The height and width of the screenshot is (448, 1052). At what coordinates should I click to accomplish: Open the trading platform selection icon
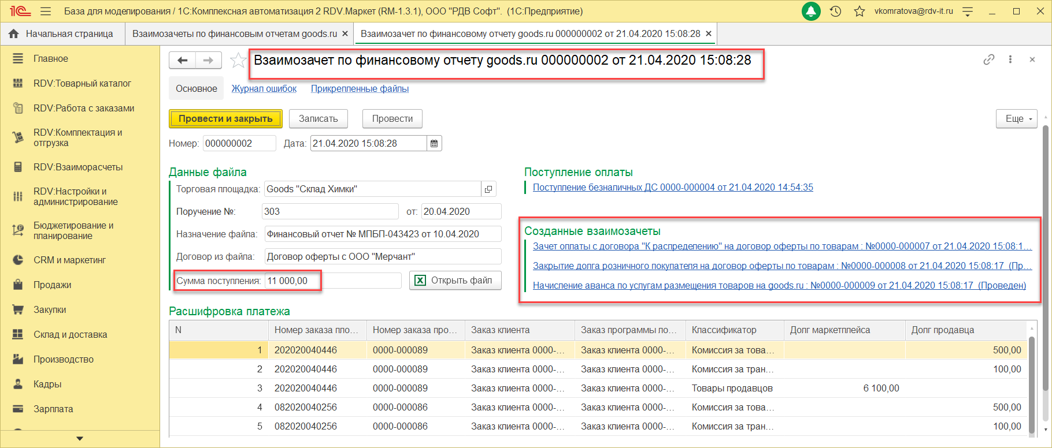488,189
